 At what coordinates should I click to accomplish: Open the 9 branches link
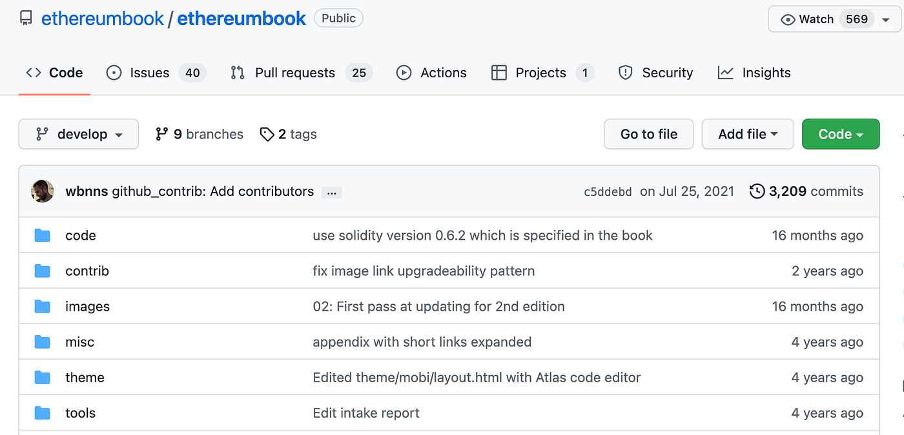point(200,134)
